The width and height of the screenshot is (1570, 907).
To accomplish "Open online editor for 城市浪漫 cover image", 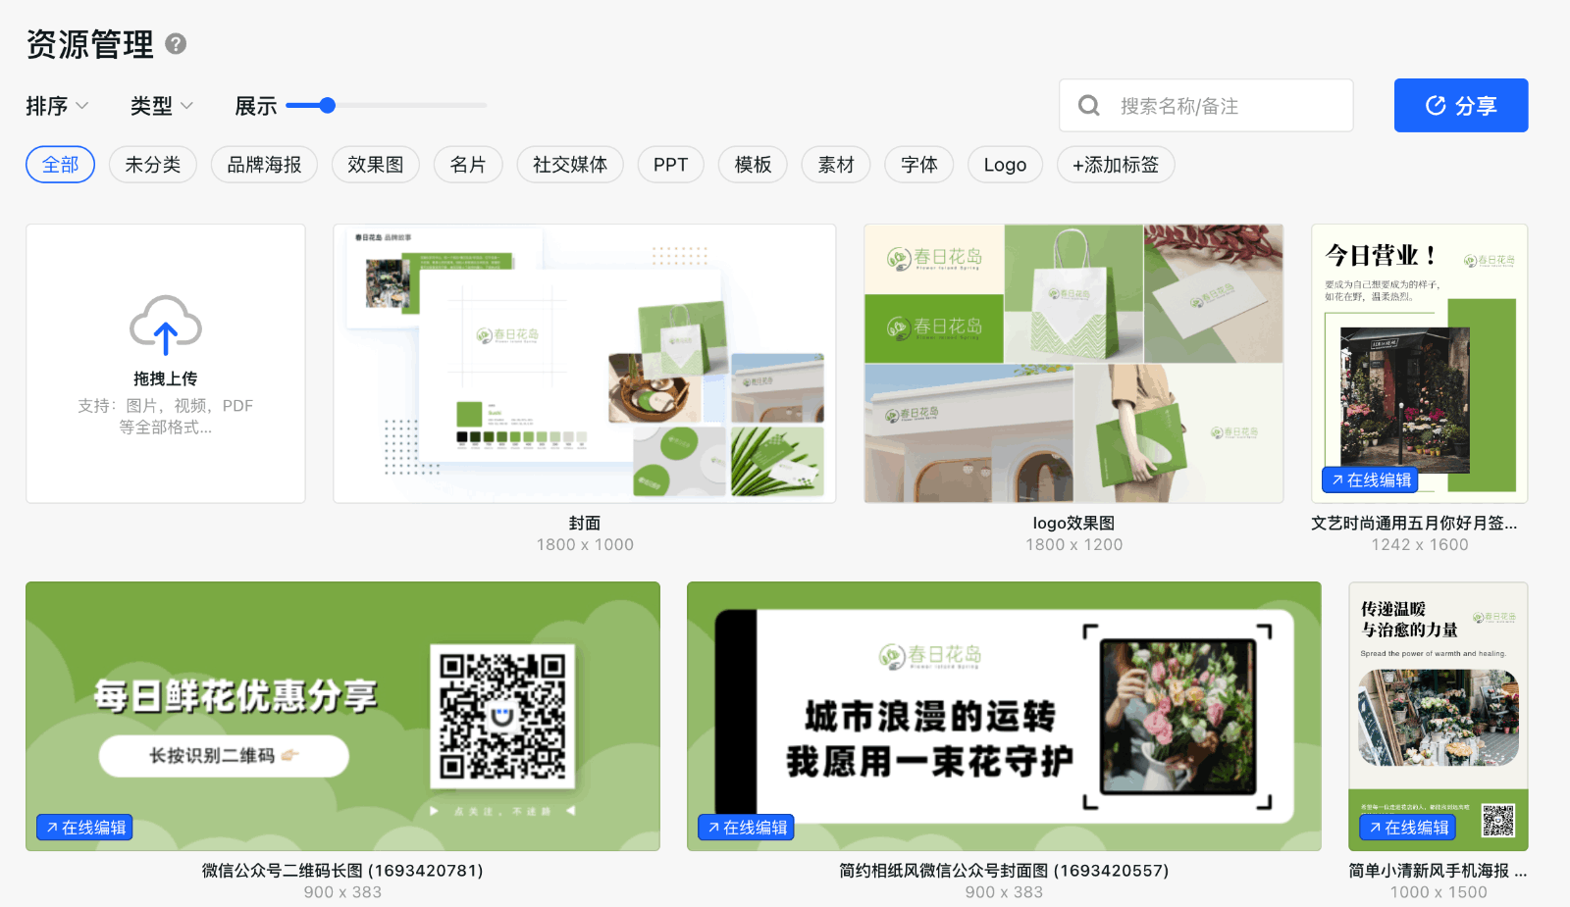I will tap(746, 828).
